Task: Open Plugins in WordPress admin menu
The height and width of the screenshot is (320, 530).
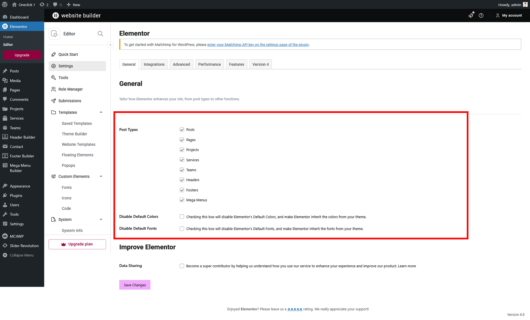Action: click(x=16, y=195)
